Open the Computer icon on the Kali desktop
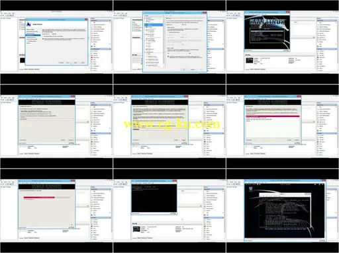 [250, 189]
